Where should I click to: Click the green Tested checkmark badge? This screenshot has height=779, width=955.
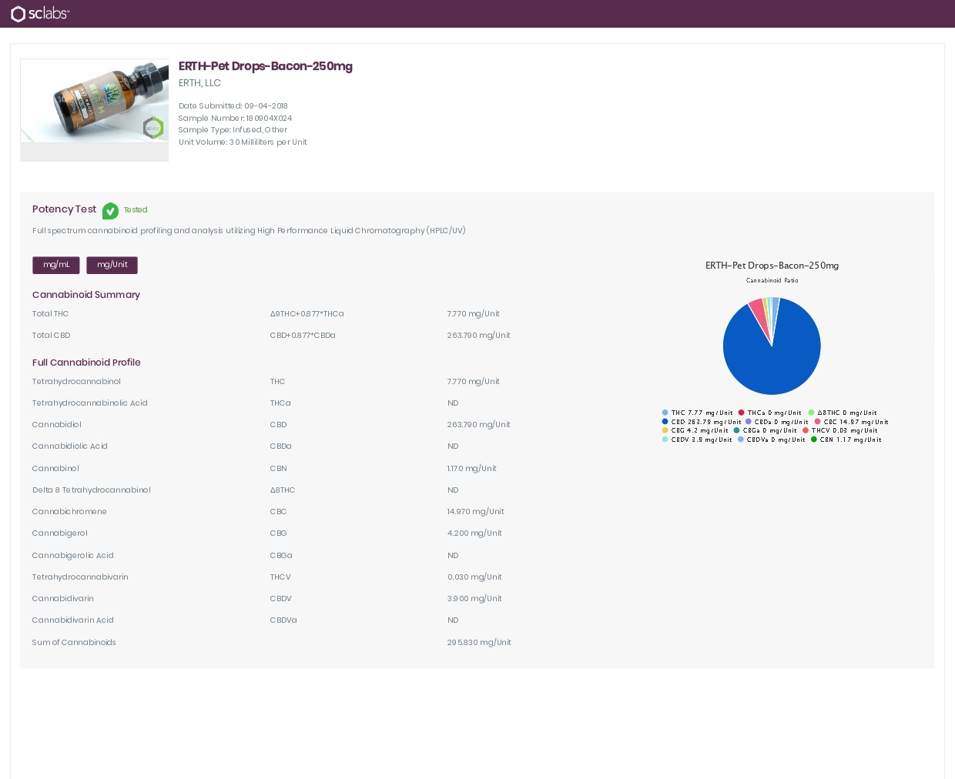(111, 210)
